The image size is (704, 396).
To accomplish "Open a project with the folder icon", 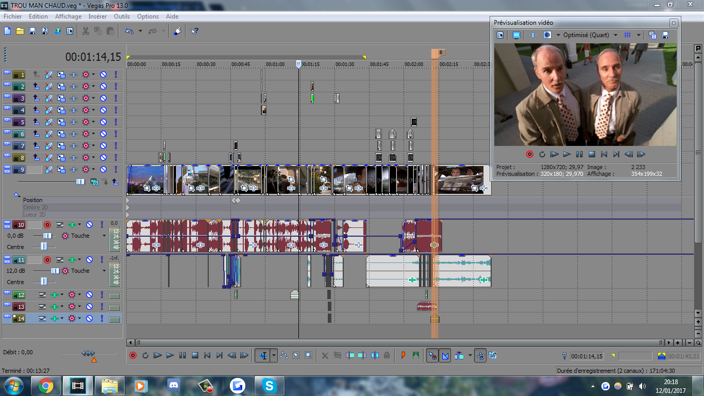I will click(x=20, y=31).
